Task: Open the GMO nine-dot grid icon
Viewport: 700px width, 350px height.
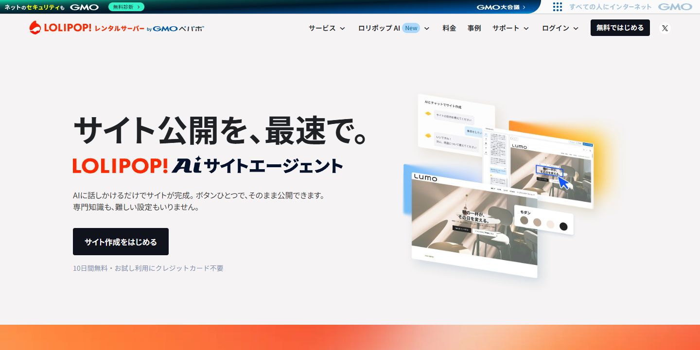Action: (x=558, y=7)
